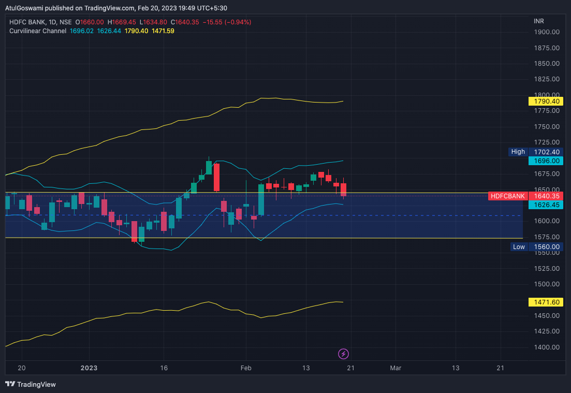Click the HDFCBANK red price label

508,196
